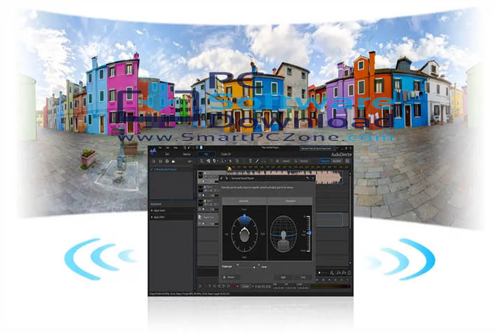Open the File menu in AudioDirector
This screenshot has width=500, height=333.
click(160, 148)
